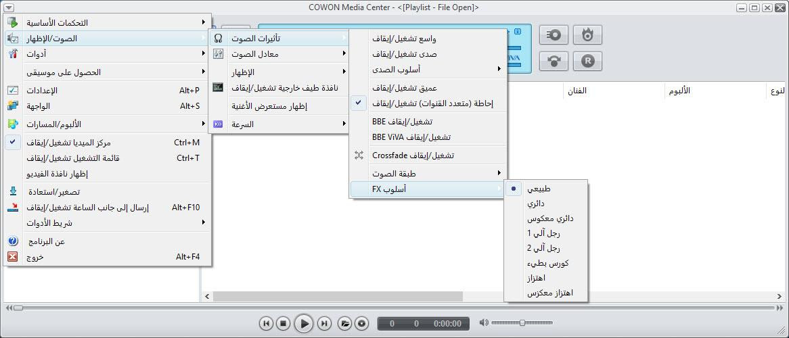Click the تصغير/استعادة download arrow icon
Screen dimensions: 789x338
(x=13, y=191)
